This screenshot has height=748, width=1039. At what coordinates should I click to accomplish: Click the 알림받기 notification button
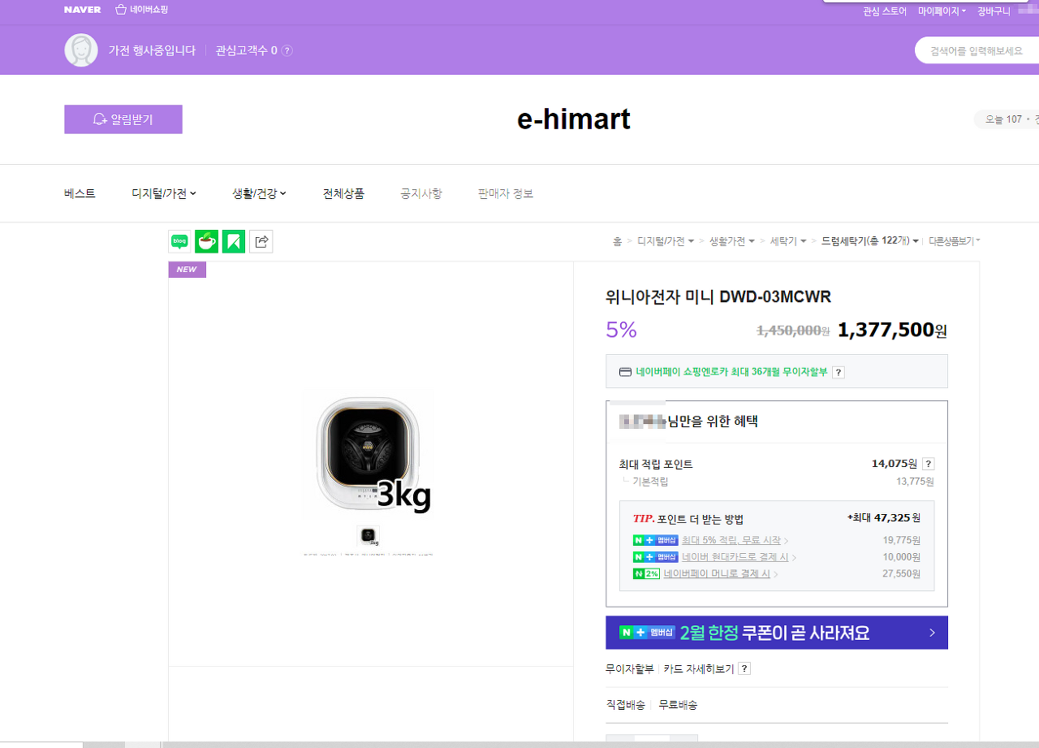(123, 119)
